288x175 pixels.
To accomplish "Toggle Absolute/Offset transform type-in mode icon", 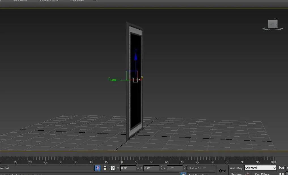I will [113, 168].
